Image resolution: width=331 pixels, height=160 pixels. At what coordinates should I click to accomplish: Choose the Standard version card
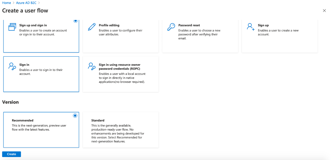tap(121, 130)
